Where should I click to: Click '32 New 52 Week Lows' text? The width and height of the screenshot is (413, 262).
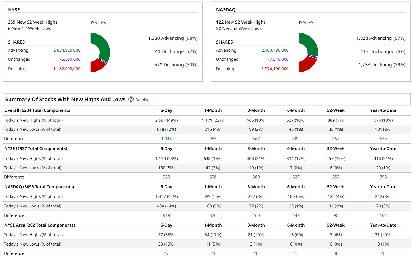[239, 28]
